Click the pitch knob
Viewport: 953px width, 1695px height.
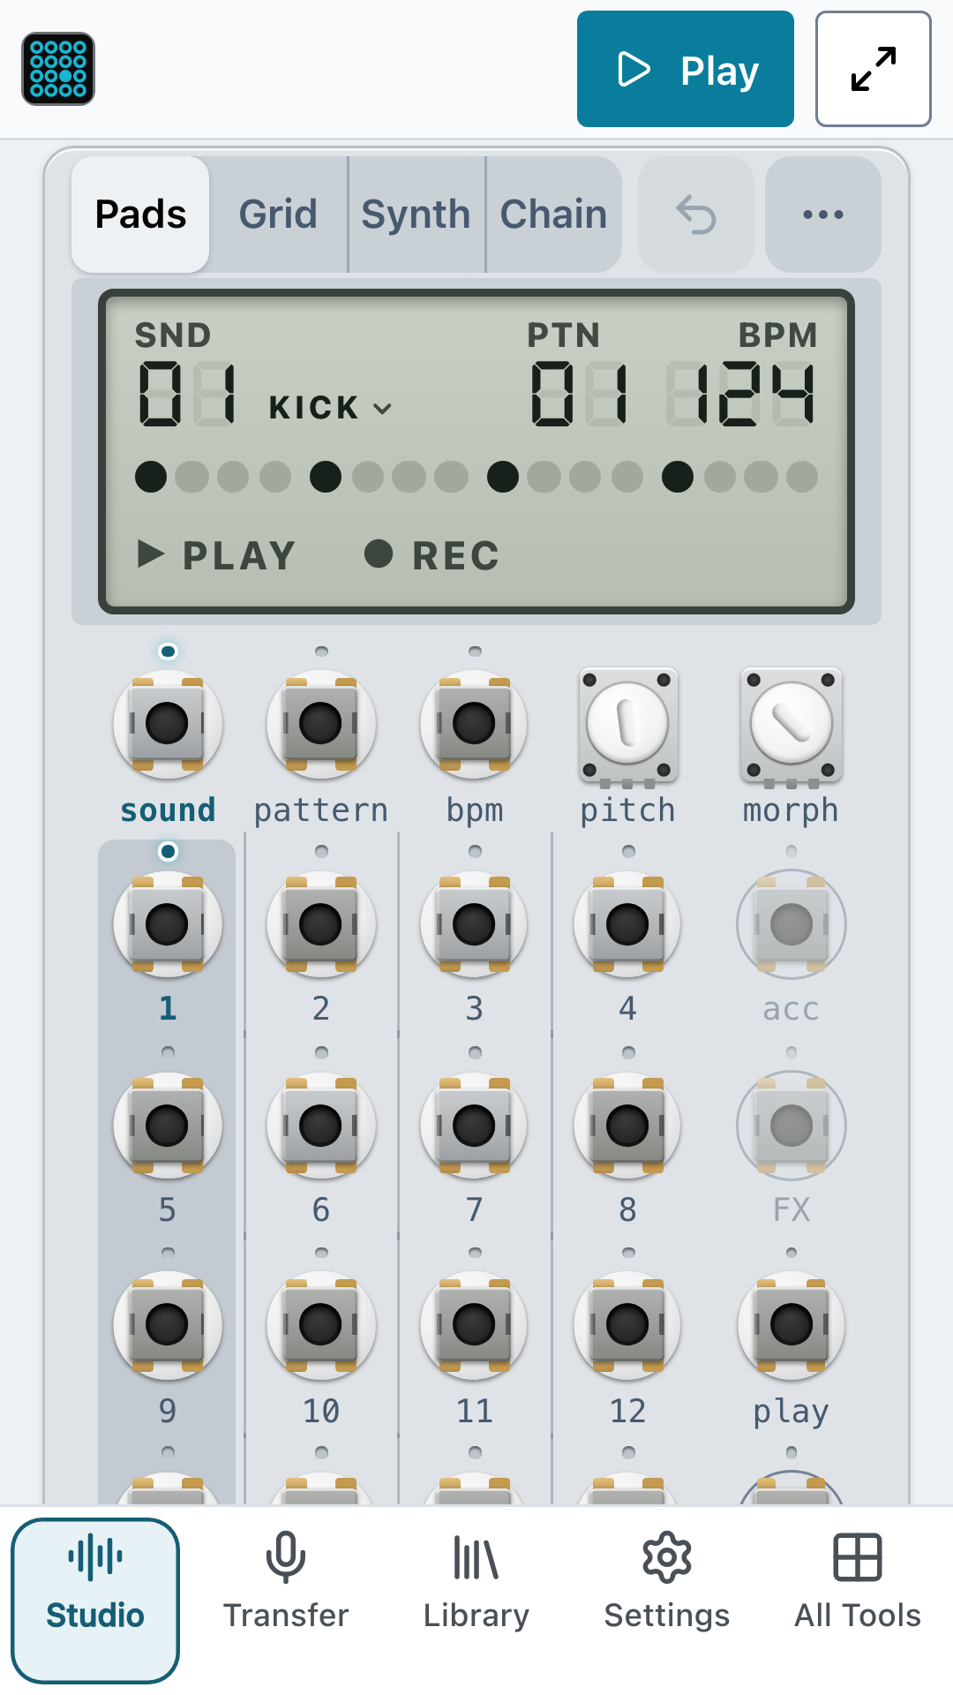(x=627, y=725)
